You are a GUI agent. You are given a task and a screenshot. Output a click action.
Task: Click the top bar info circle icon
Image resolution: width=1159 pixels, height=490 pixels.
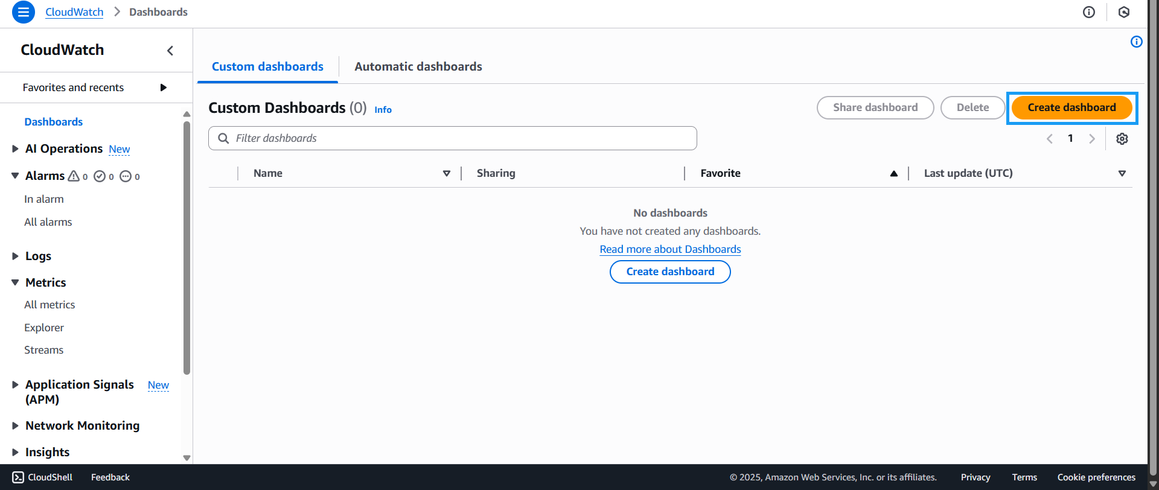[x=1088, y=12]
